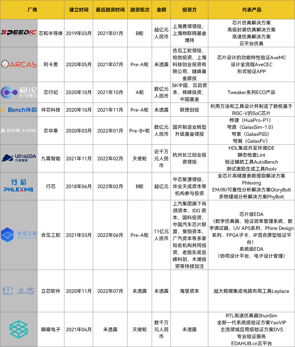Click the 联想创投 investor cell
This screenshot has height=347, width=295.
[189, 110]
